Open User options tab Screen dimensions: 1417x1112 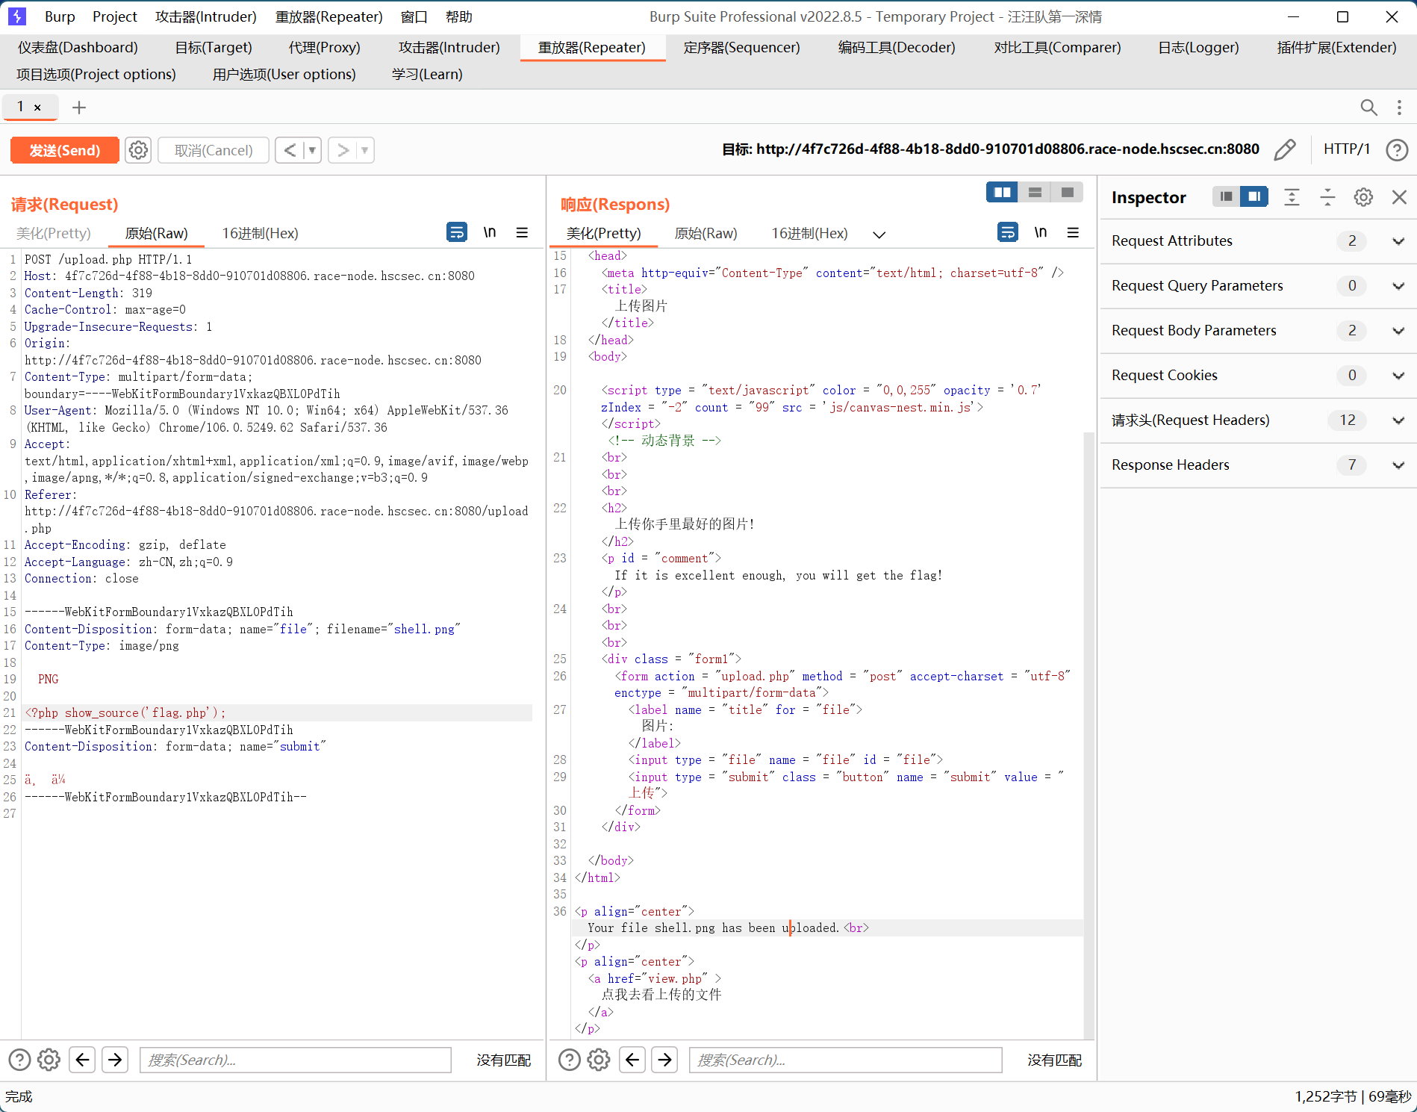[284, 75]
